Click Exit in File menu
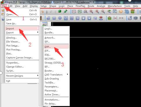Image resolution: width=141 pixels, height=107 pixels. (22, 81)
